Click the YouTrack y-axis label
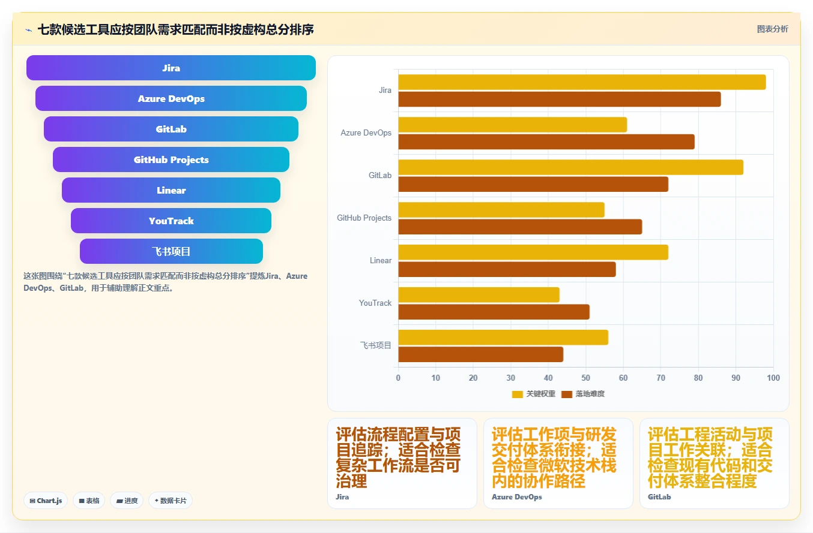 (375, 303)
